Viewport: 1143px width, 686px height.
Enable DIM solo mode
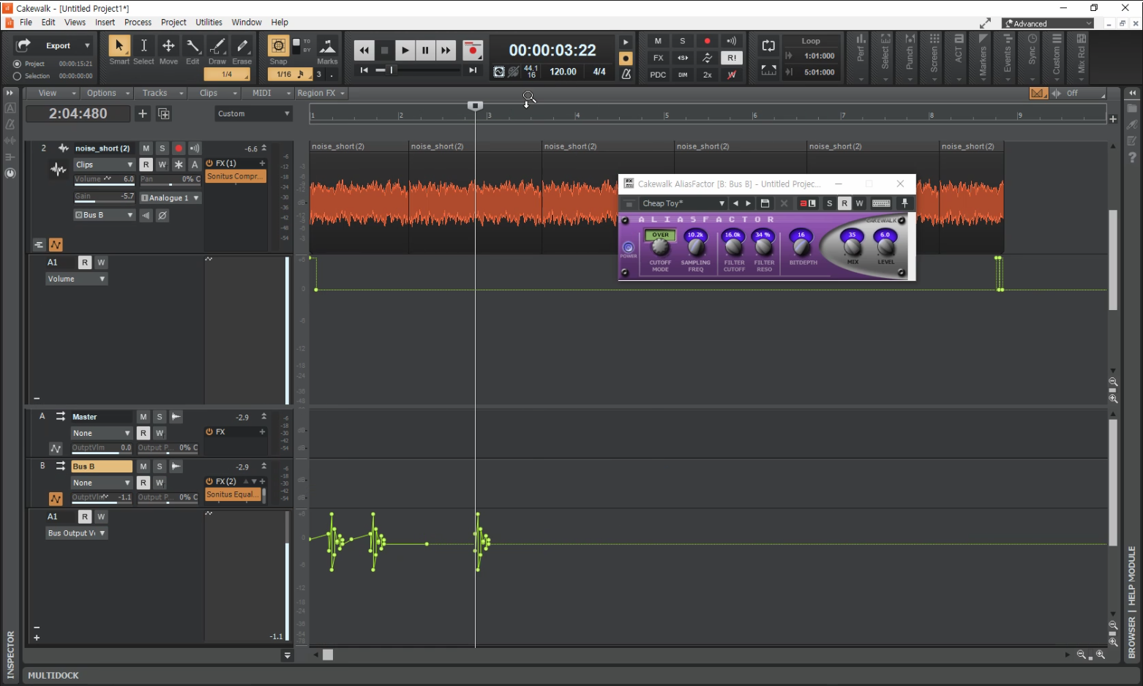coord(683,75)
